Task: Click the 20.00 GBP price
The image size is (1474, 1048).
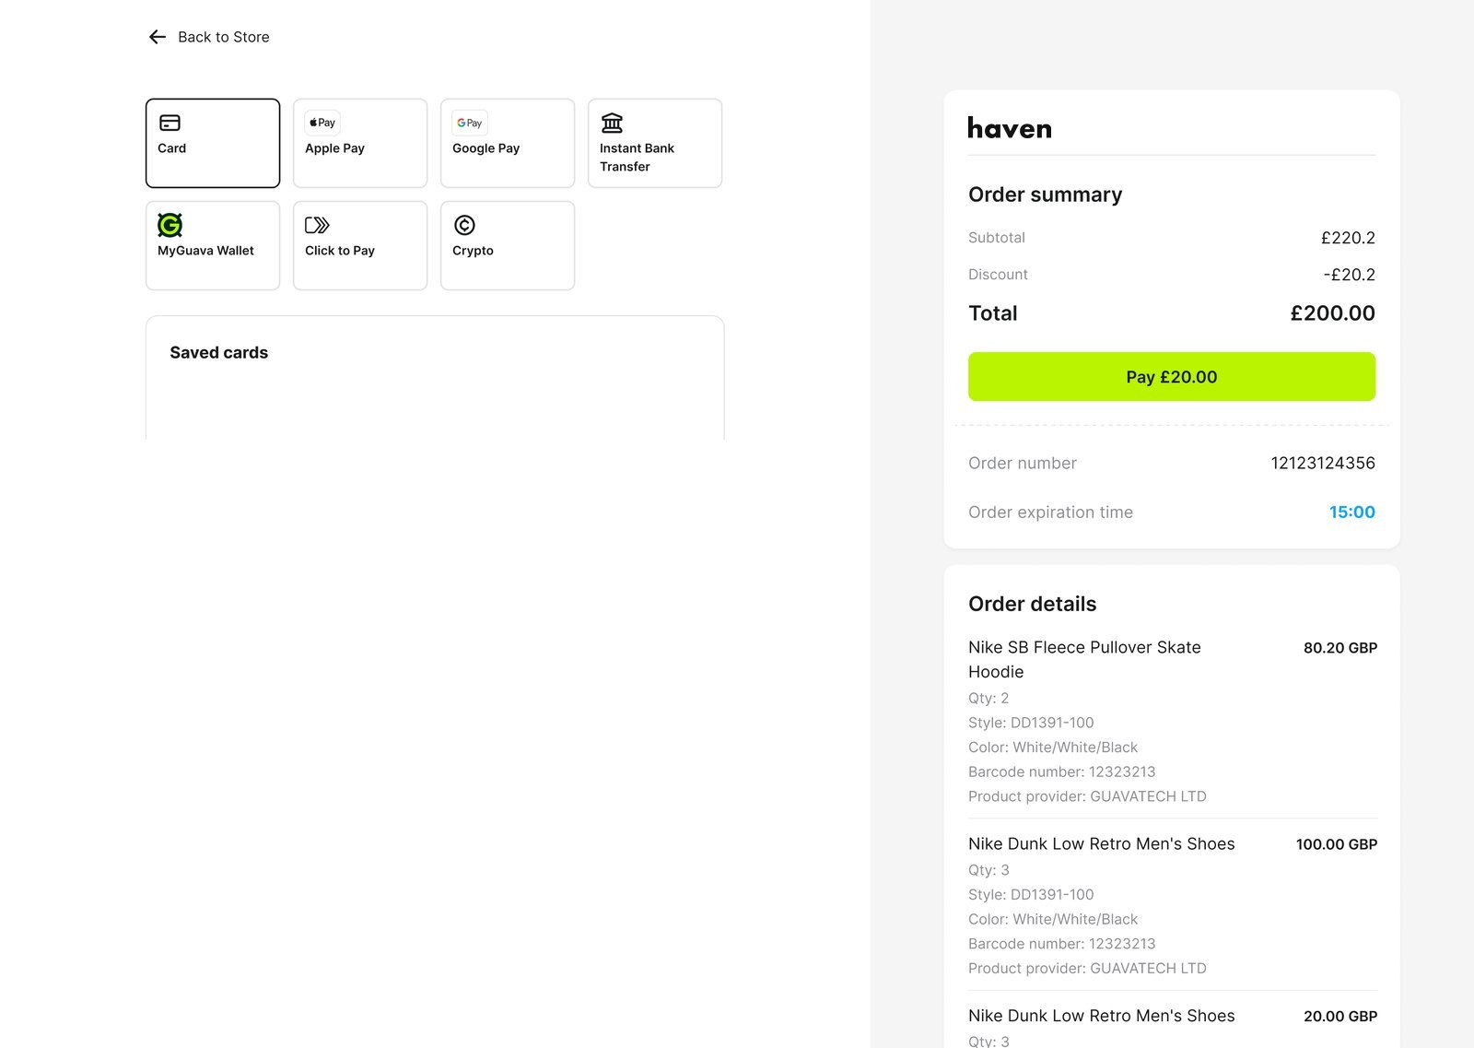Action: [x=1340, y=1016]
